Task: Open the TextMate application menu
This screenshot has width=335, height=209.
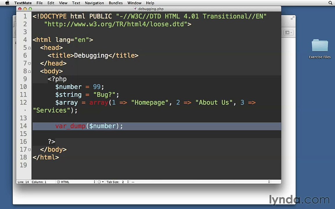Action: (23, 3)
